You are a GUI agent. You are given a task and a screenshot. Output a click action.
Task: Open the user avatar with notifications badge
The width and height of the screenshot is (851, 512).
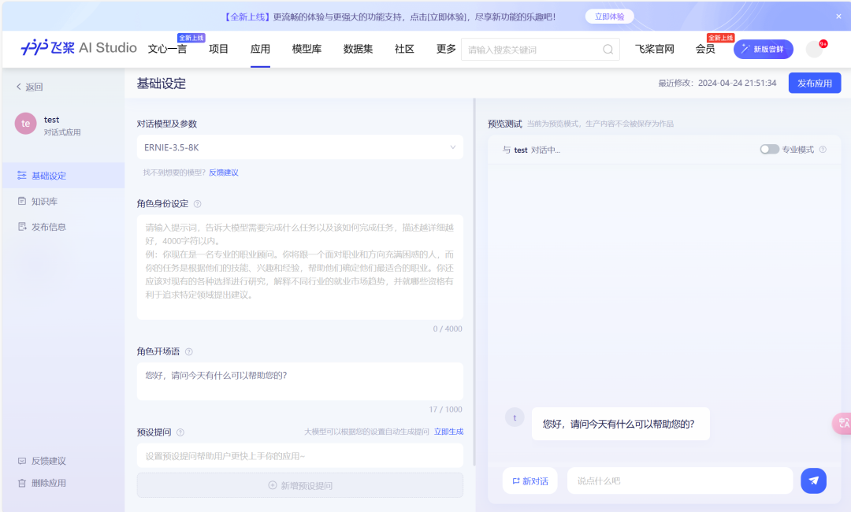tap(815, 49)
